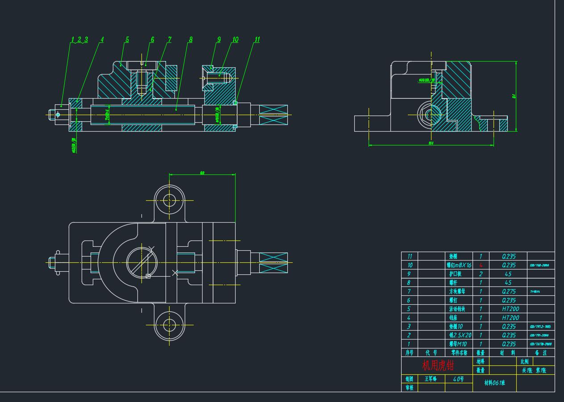Screen dimensions: 564x402
Task: Select the 螺钉m8X16 part name cell
Action: (459, 265)
